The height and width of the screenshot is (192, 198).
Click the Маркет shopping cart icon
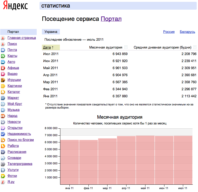click(3, 98)
